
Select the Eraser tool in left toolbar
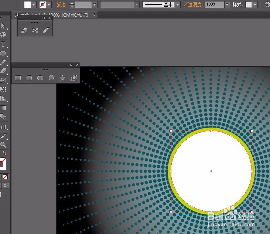tap(3, 71)
